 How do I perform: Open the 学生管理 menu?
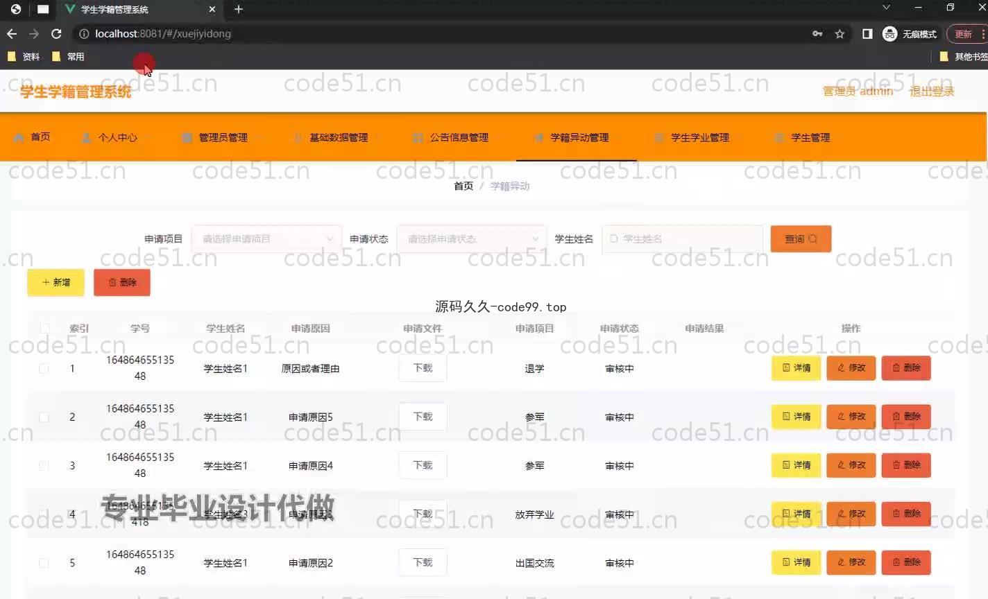pos(803,137)
